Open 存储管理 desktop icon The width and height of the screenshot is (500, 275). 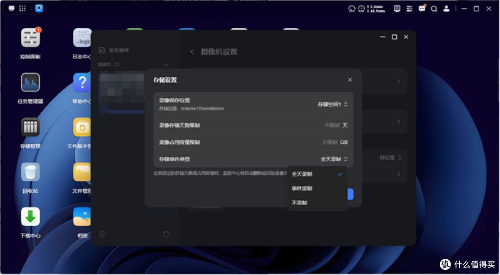[x=30, y=127]
